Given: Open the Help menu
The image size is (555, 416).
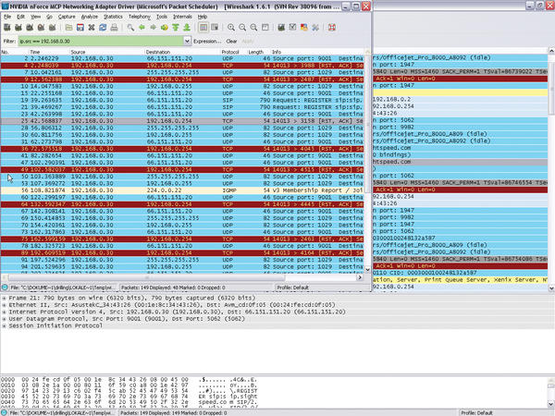Looking at the screenshot, I should (202, 17).
